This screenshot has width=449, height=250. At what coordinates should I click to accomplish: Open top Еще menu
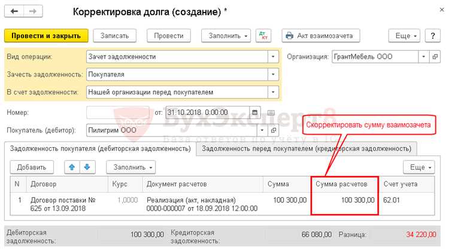[x=404, y=36]
